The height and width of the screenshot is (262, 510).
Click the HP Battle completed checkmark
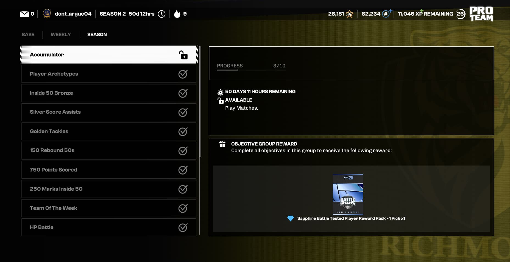pos(183,227)
